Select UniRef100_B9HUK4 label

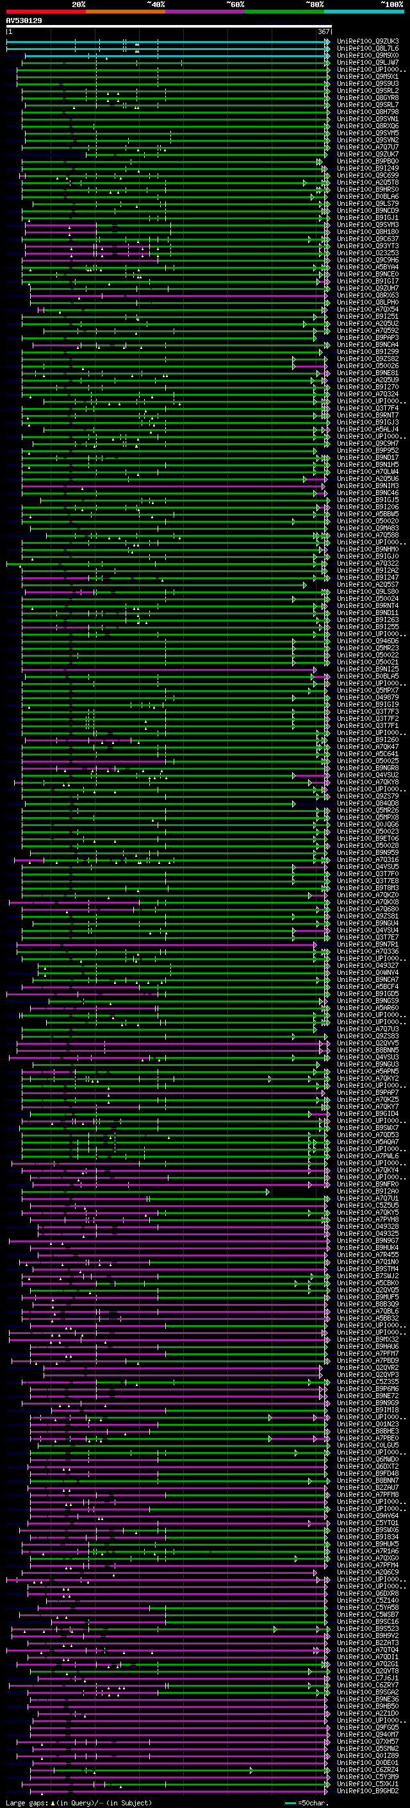(368, 1248)
